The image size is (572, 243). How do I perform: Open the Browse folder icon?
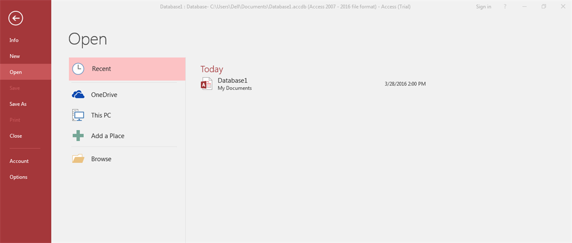pos(78,159)
